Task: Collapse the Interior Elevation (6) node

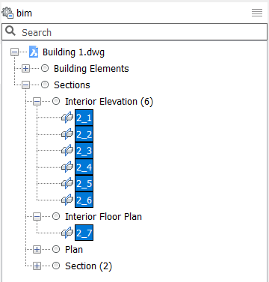Action: 37,101
